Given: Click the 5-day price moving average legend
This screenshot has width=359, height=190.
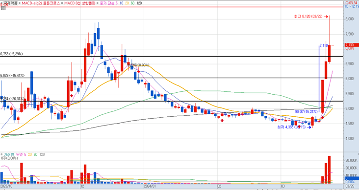Looking at the screenshot, I should point(117,3).
